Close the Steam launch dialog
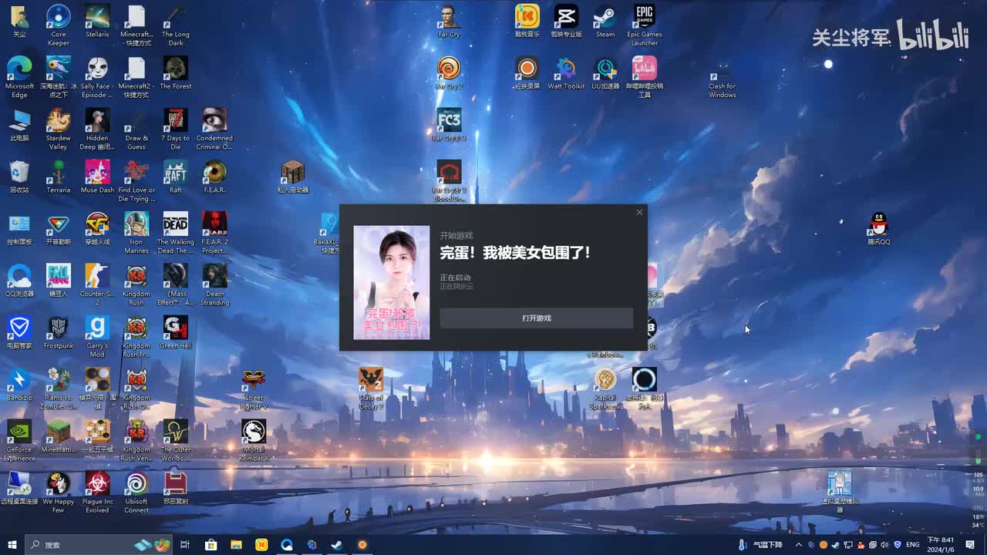 coord(638,213)
